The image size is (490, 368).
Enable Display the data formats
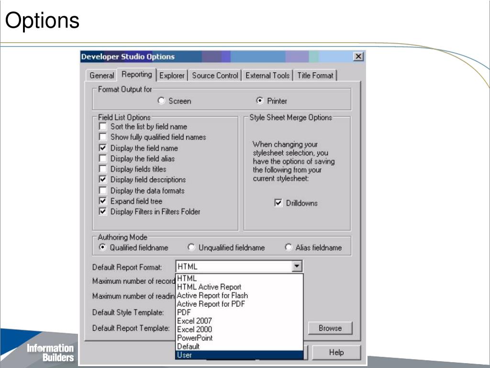[x=102, y=190]
